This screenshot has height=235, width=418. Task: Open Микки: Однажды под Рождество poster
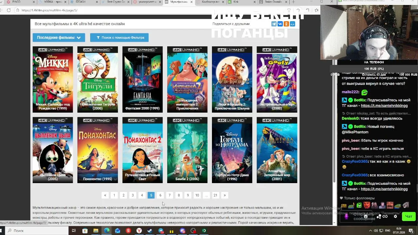[x=53, y=80]
